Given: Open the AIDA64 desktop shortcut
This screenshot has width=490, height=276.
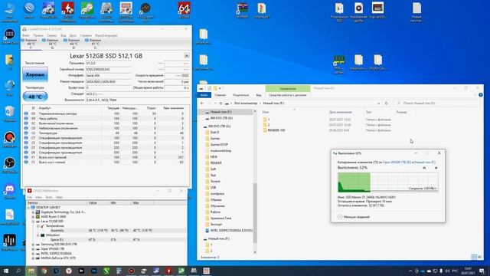Looking at the screenshot, I should pyautogui.click(x=184, y=11).
